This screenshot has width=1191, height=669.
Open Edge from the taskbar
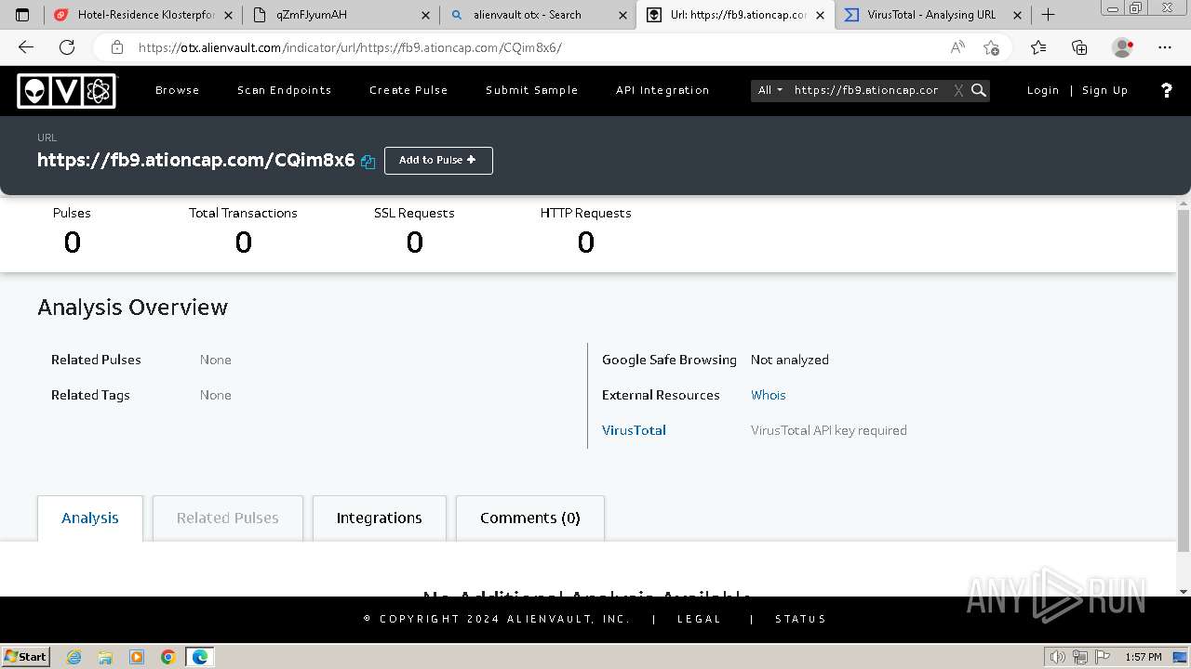pyautogui.click(x=200, y=657)
